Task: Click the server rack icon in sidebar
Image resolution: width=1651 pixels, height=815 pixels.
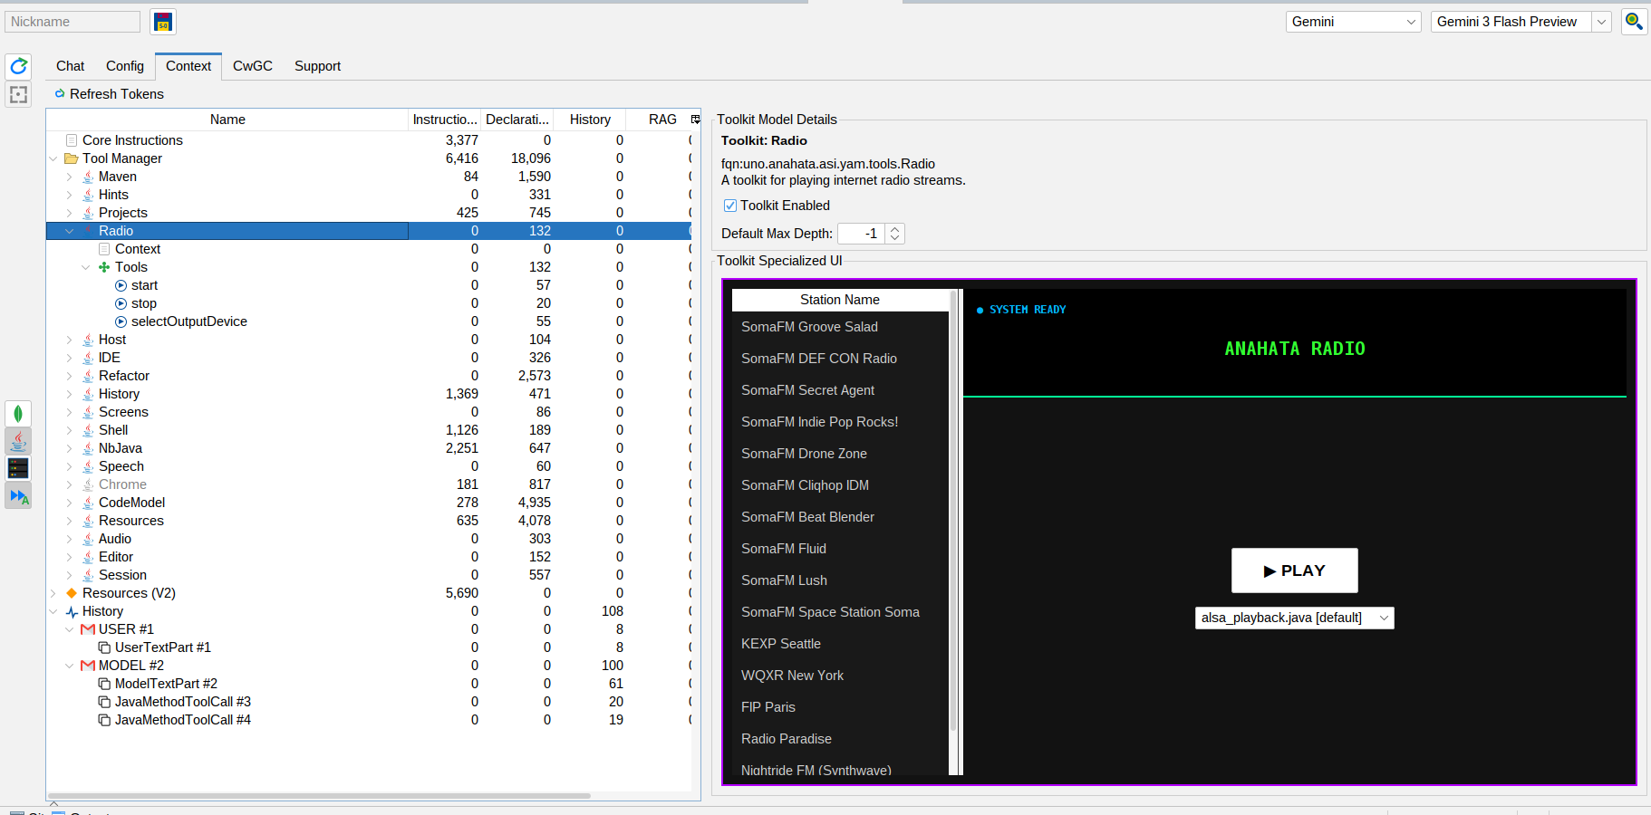Action: pos(18,468)
